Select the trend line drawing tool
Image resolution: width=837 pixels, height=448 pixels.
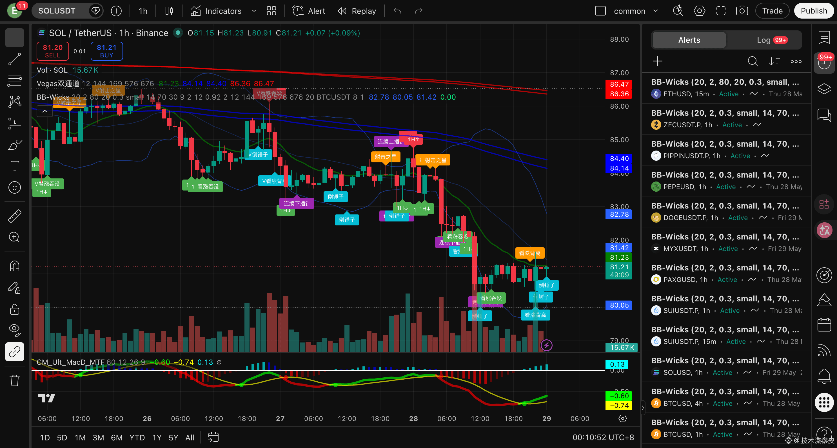tap(15, 59)
